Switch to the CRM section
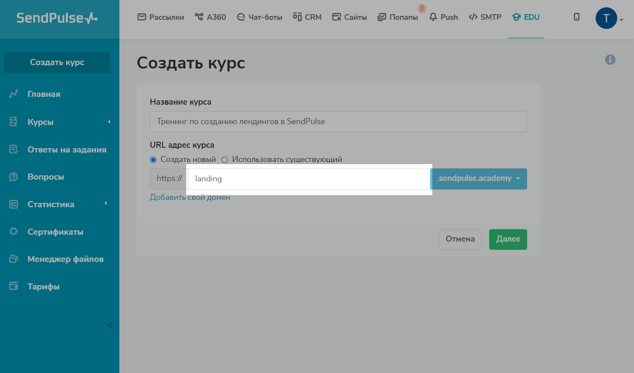Viewport: 634px width, 373px height. [x=307, y=17]
